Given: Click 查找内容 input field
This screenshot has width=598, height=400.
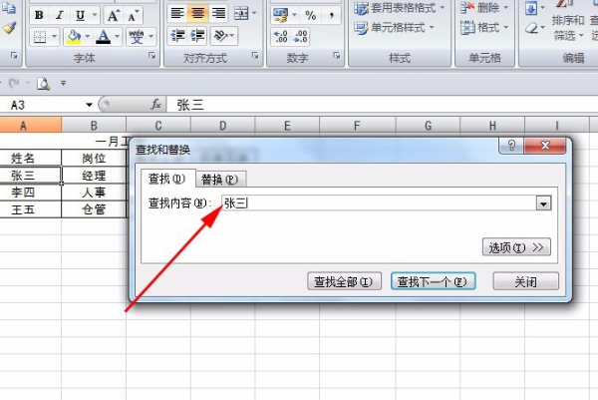Looking at the screenshot, I should tap(379, 203).
